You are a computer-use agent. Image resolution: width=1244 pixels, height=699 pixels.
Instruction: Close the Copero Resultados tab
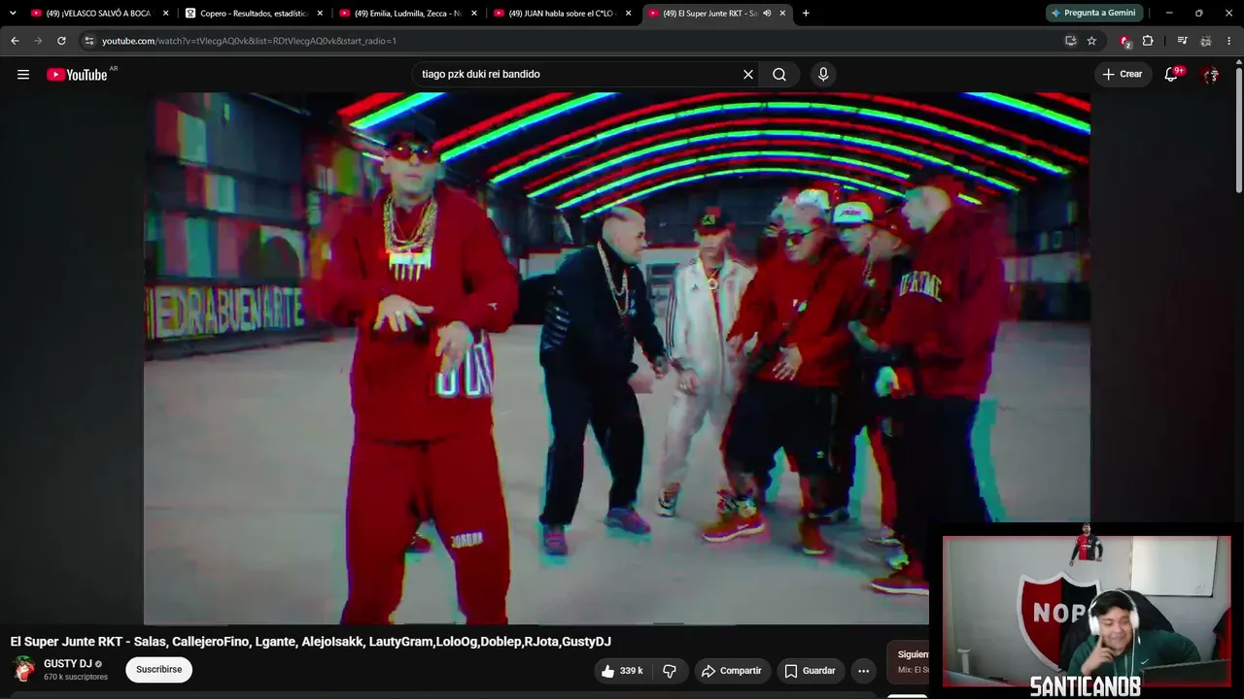pos(320,14)
